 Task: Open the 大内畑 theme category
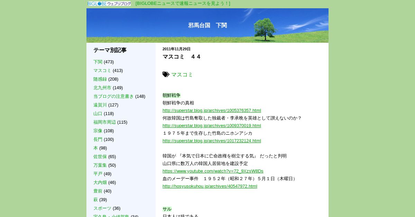pyautogui.click(x=100, y=183)
